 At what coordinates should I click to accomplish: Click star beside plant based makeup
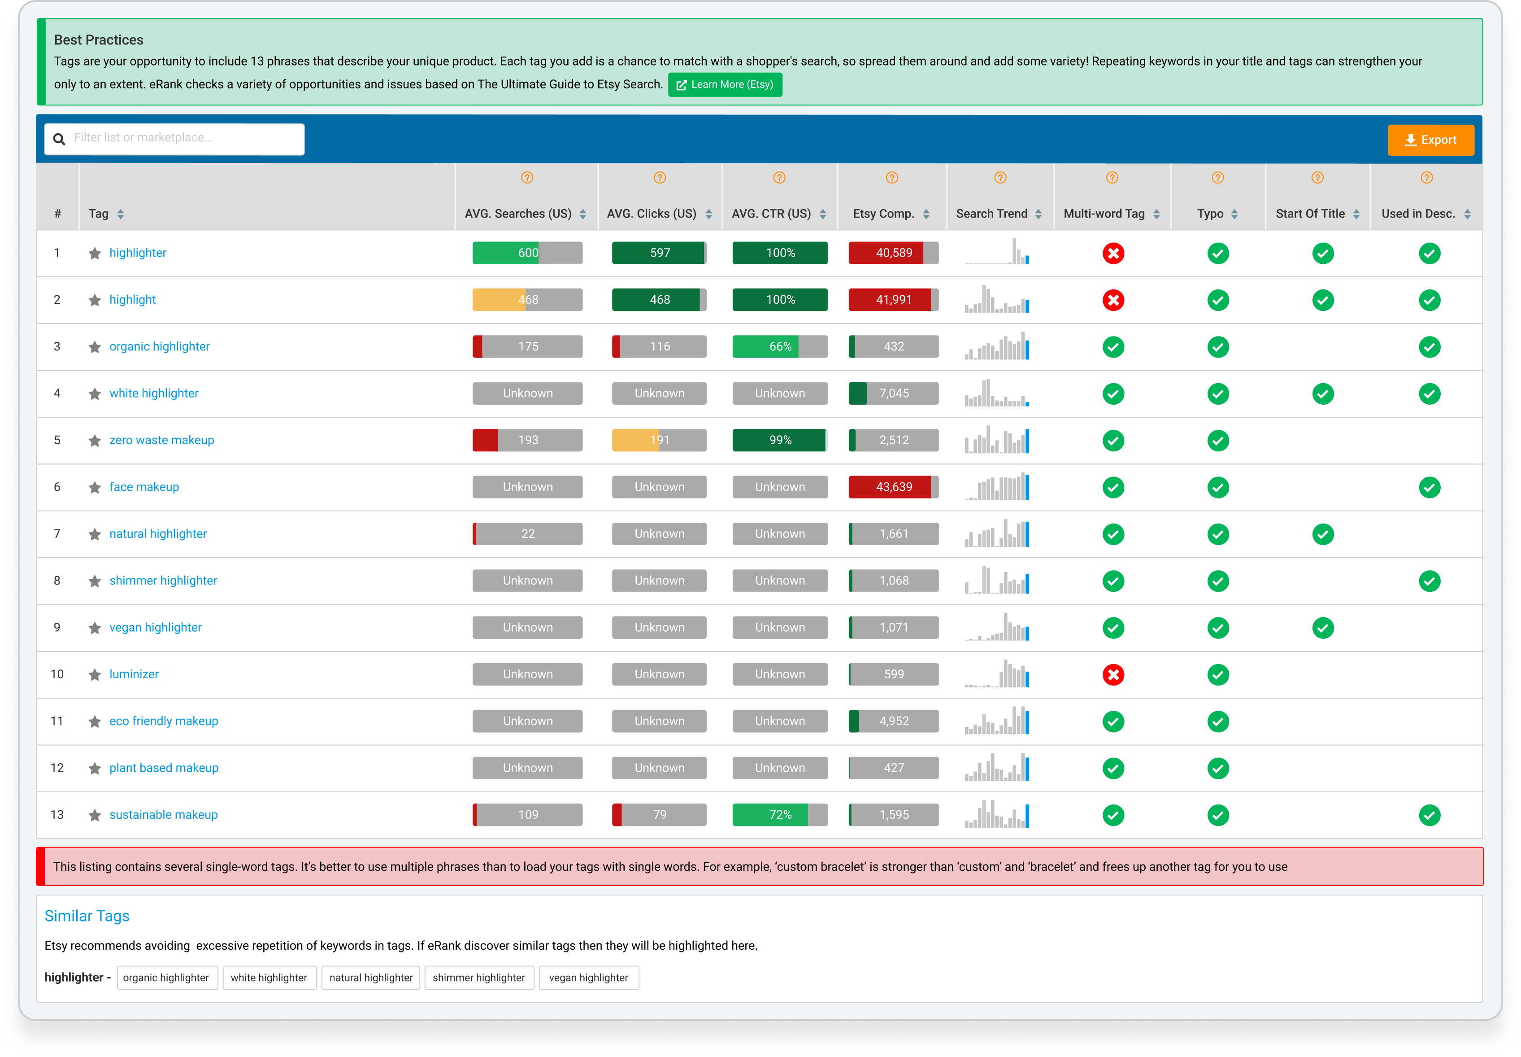95,768
